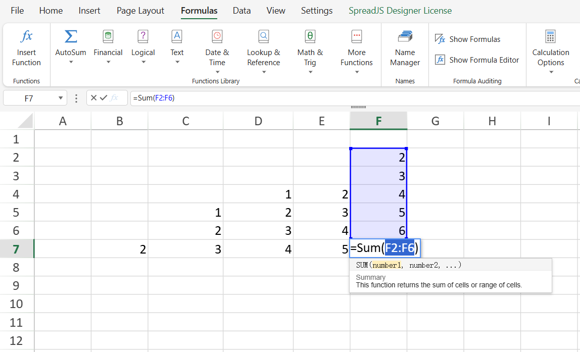
Task: Switch to the Data tab
Action: (x=241, y=11)
